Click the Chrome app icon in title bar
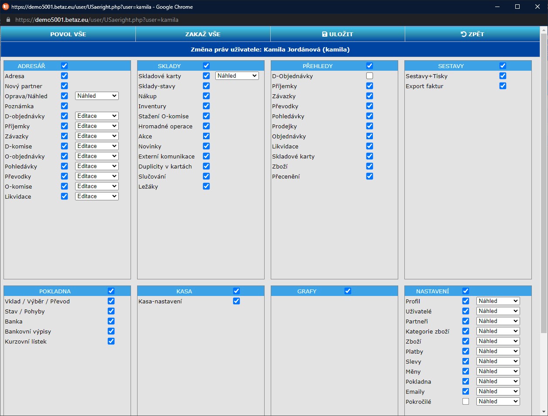This screenshot has width=548, height=416. [6, 7]
